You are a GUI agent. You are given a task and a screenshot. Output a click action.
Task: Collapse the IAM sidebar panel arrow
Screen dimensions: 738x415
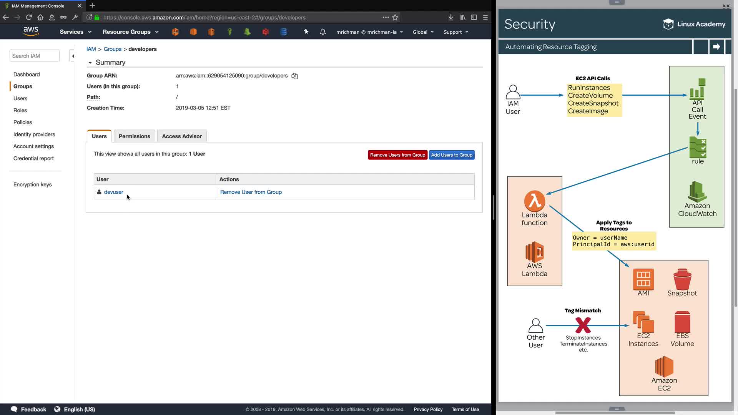73,56
